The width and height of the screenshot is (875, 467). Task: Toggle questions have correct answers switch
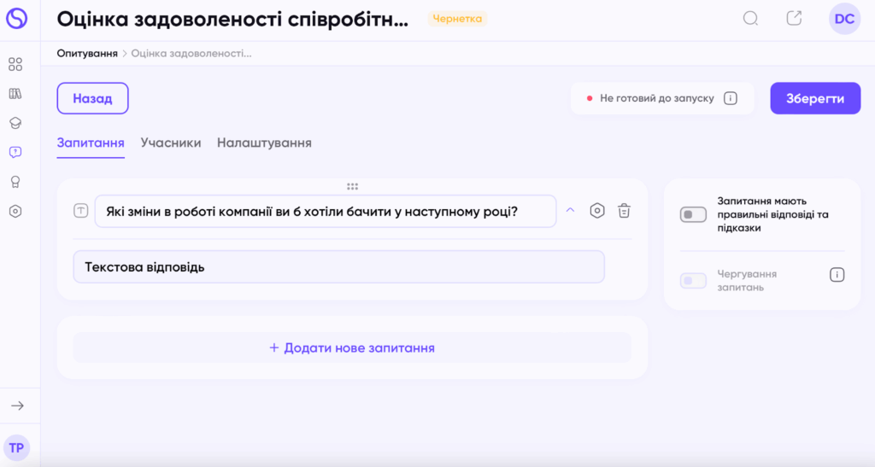(x=693, y=214)
